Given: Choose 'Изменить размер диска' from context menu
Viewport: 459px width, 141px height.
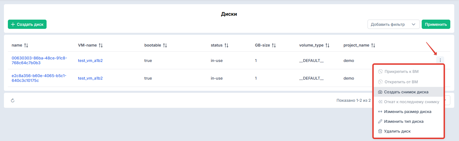Looking at the screenshot, I should tap(408, 112).
